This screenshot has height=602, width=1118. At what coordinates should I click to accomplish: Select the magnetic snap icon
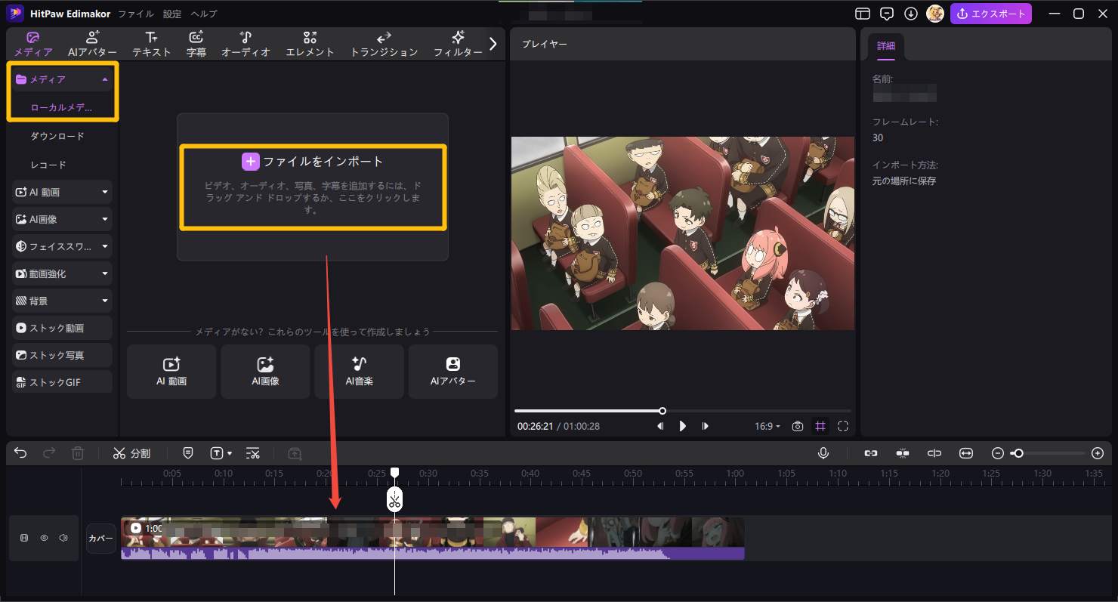tap(902, 453)
